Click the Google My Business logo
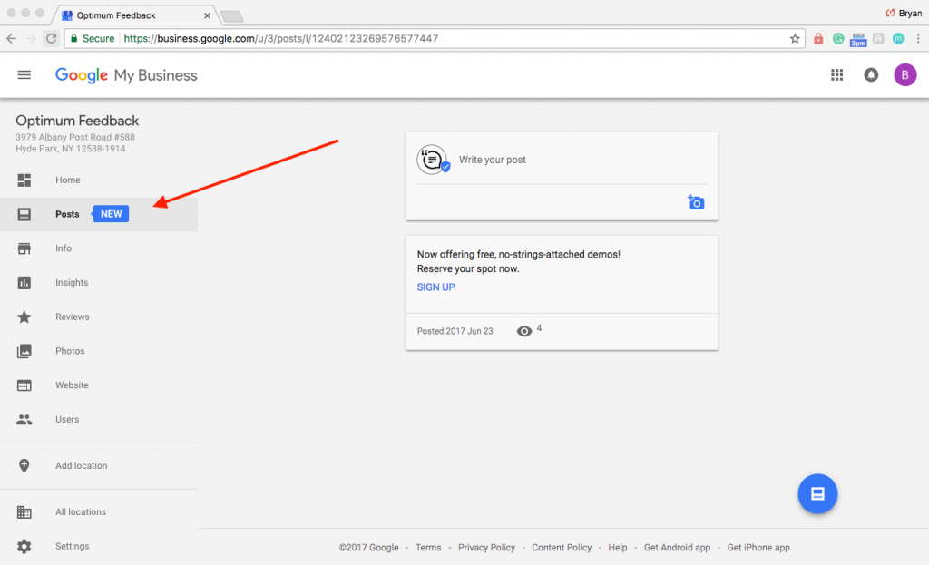This screenshot has height=565, width=929. (126, 75)
